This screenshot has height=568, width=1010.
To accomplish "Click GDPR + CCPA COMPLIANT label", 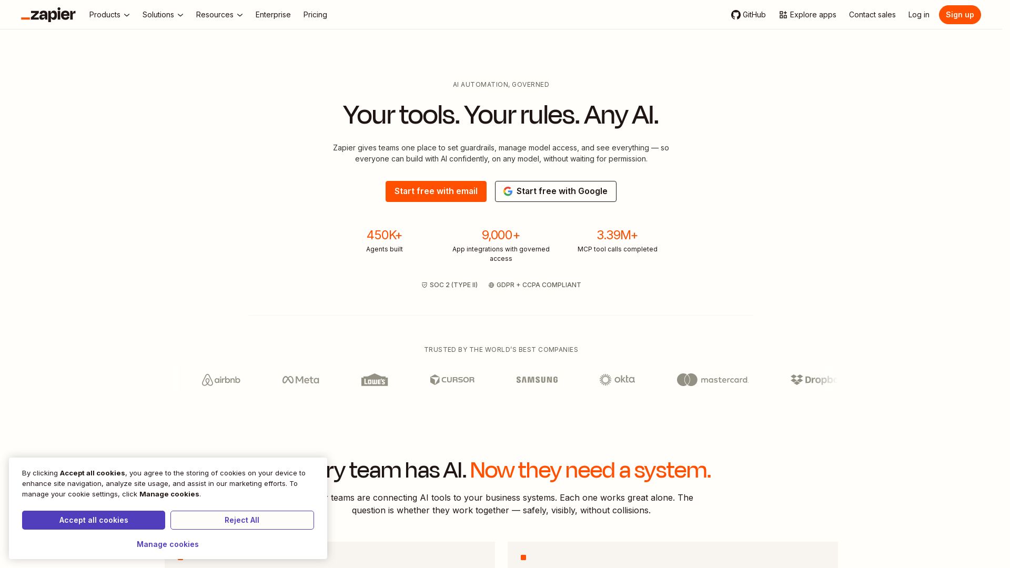I will point(539,285).
